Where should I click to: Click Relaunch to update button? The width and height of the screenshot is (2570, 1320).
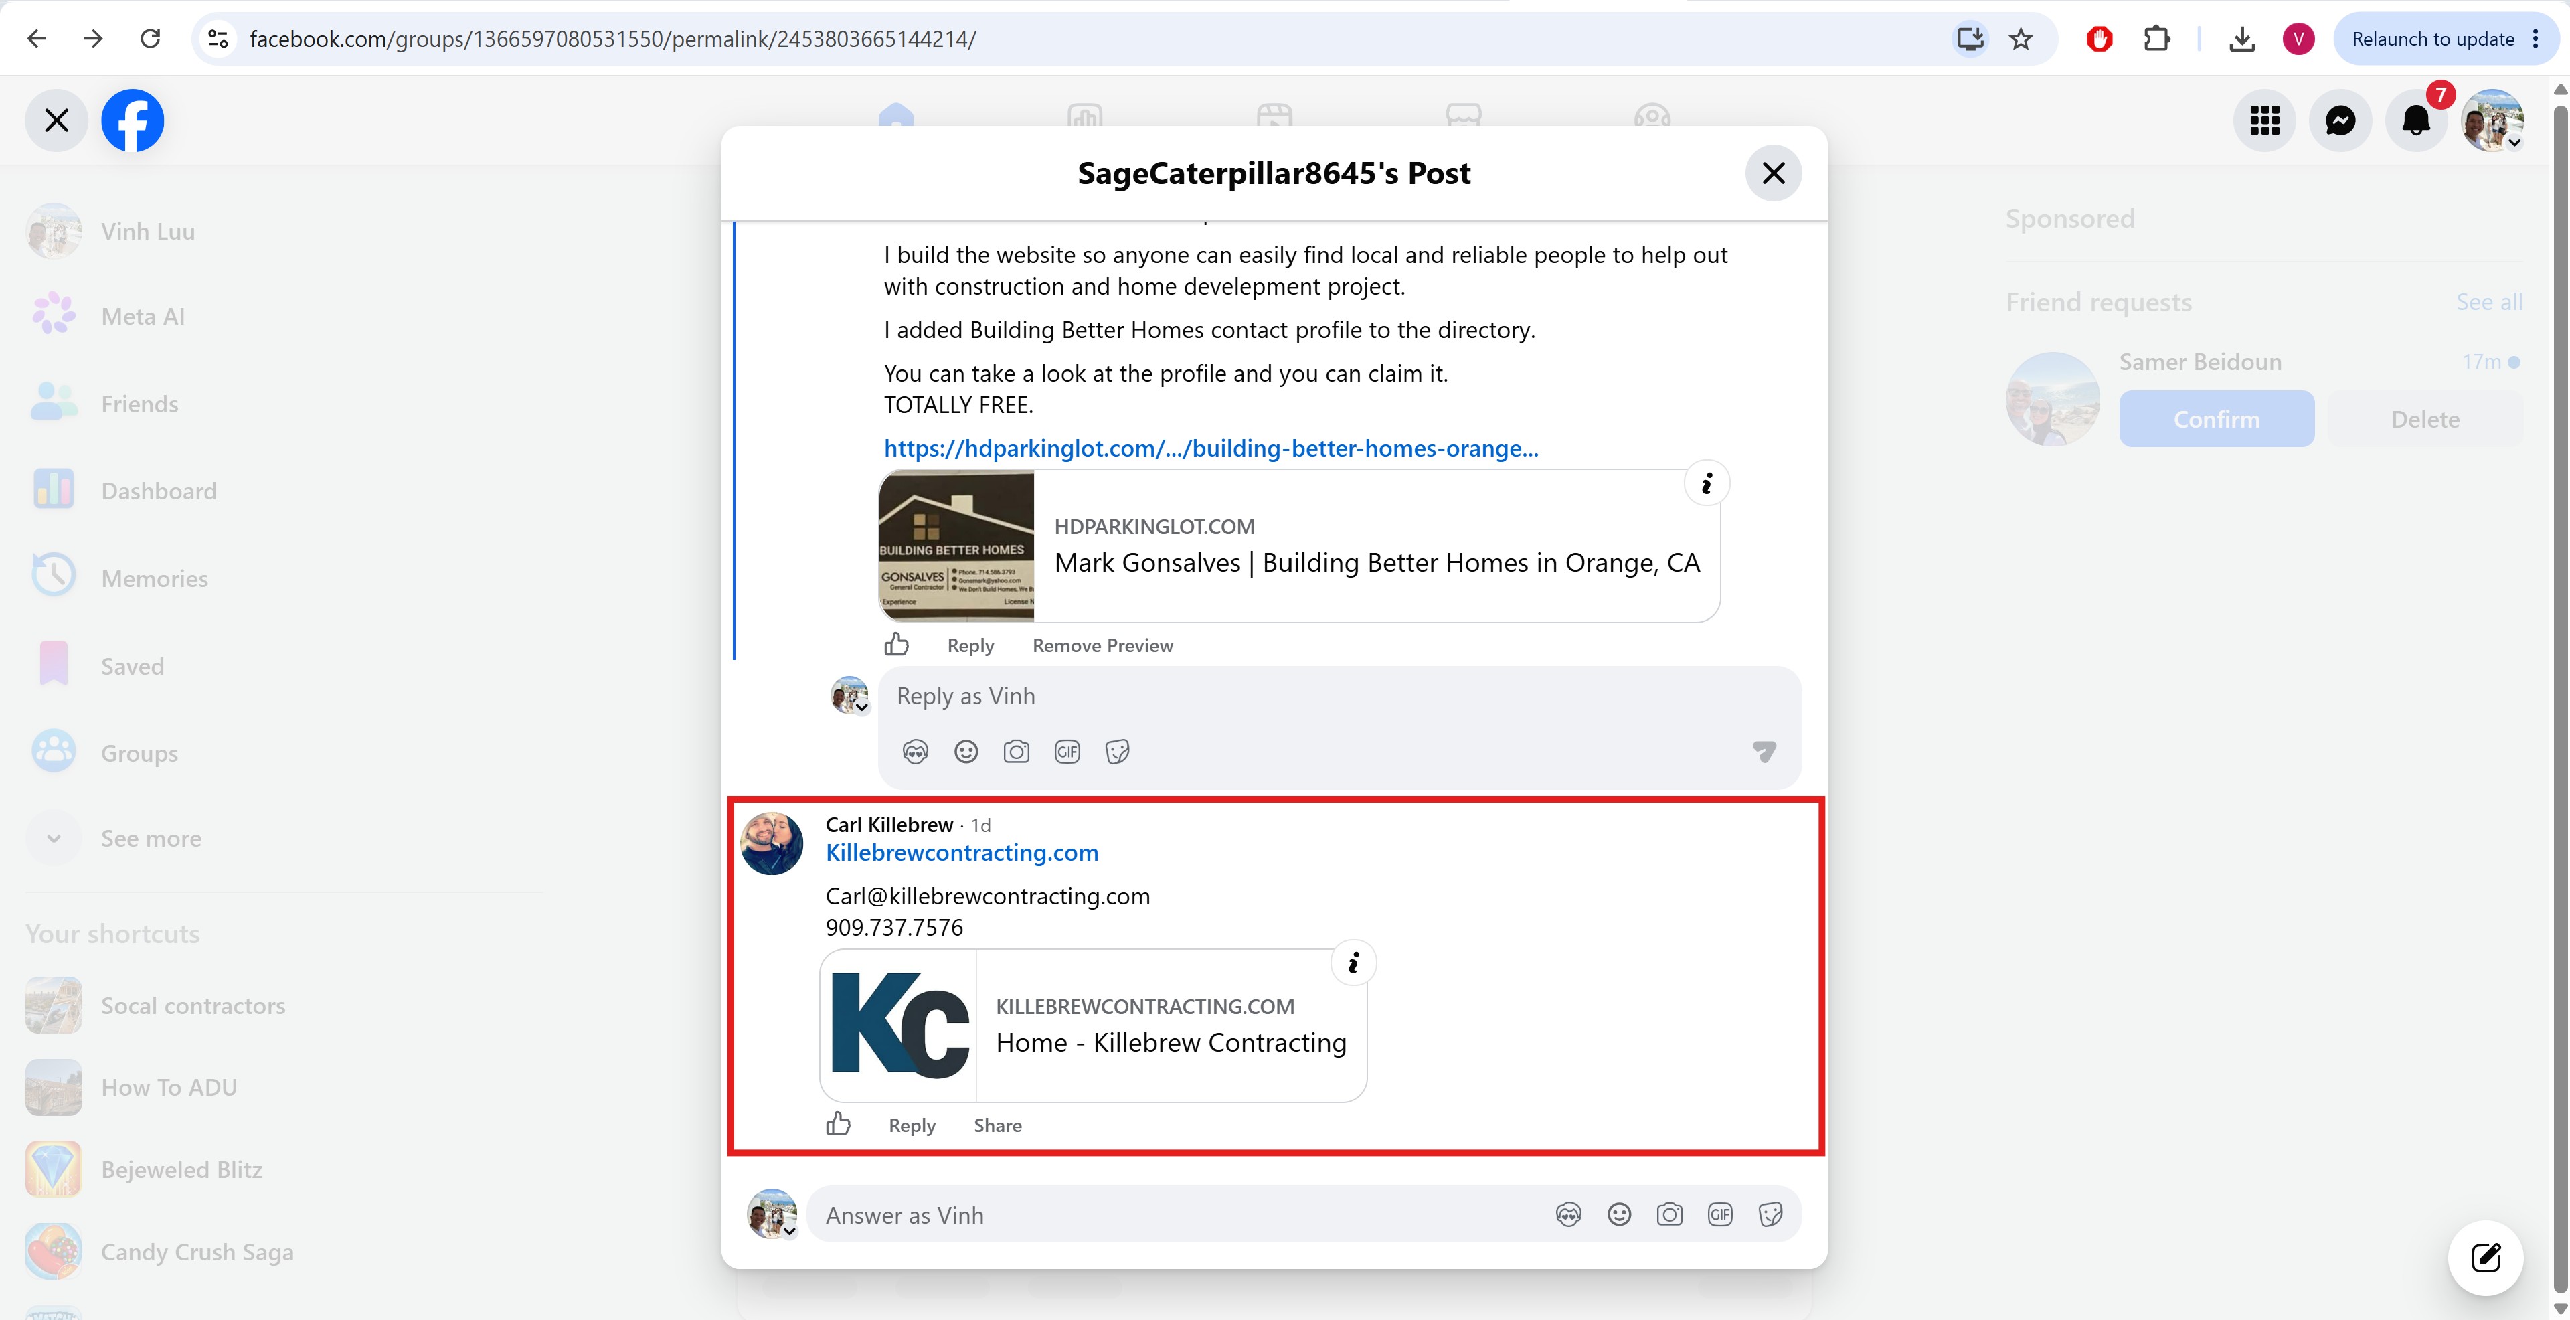[x=2432, y=39]
